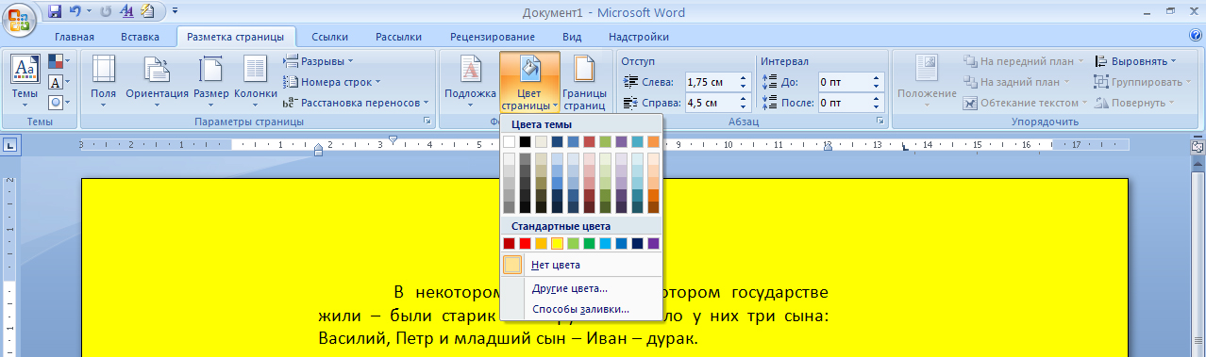The image size is (1206, 357).
Task: Click the Redo icon
Action: click(106, 11)
